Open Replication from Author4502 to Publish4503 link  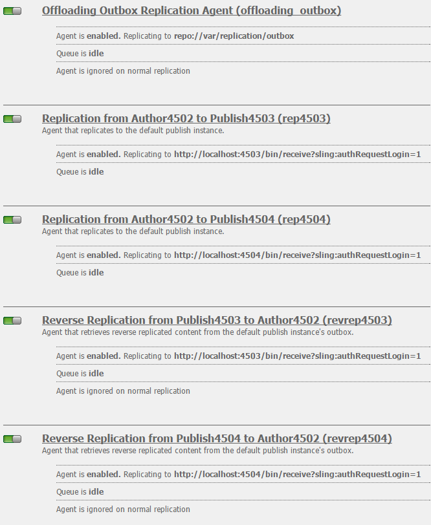(186, 118)
